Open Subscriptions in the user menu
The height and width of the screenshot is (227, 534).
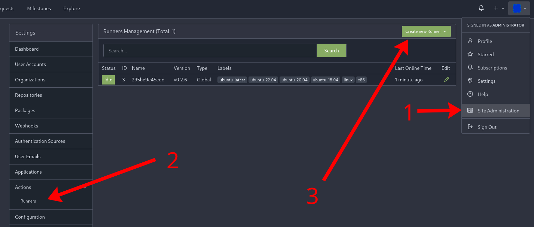click(492, 68)
